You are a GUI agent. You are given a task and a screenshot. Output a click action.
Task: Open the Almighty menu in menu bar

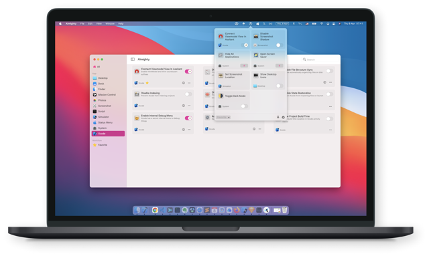coord(71,24)
